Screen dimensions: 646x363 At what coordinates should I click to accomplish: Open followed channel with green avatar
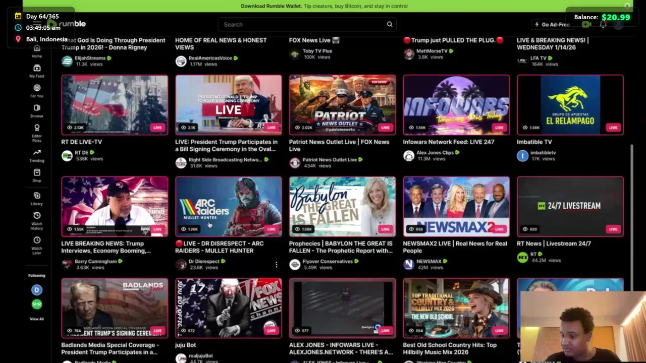(36, 304)
